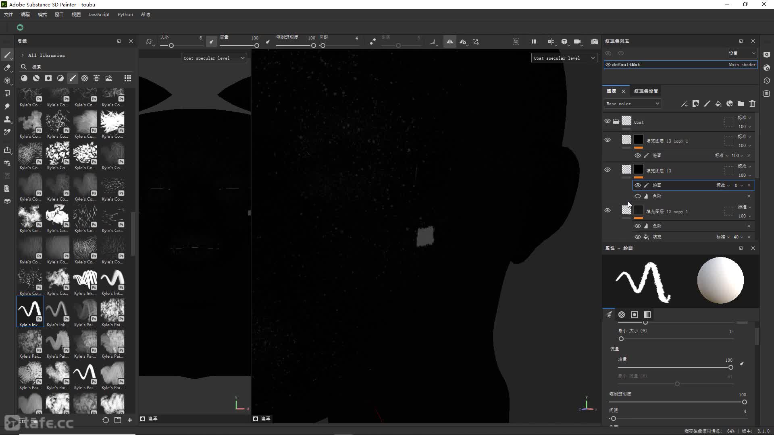
Task: Select the Eraser tool
Action: (7, 68)
